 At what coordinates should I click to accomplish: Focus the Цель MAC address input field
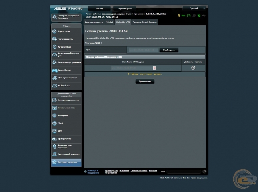tap(144, 50)
